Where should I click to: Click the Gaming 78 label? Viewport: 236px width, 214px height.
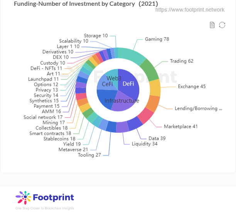pyautogui.click(x=157, y=39)
